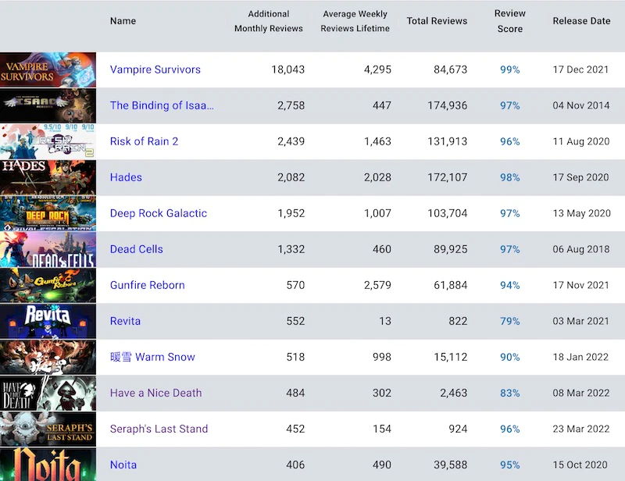Sort by Release Date column header
The height and width of the screenshot is (481, 625).
click(581, 21)
